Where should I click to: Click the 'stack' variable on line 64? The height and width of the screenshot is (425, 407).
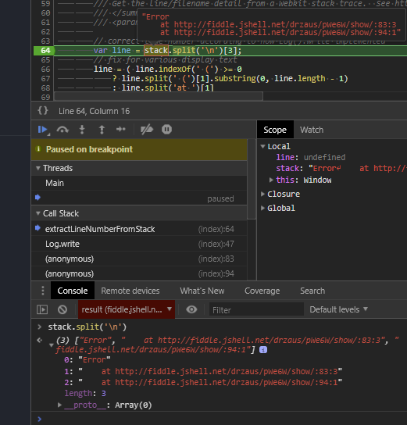click(156, 51)
